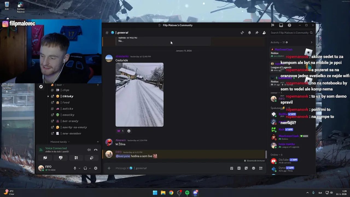Open the gift icon in message bar
Screen dimensions: 350x197
232,168
